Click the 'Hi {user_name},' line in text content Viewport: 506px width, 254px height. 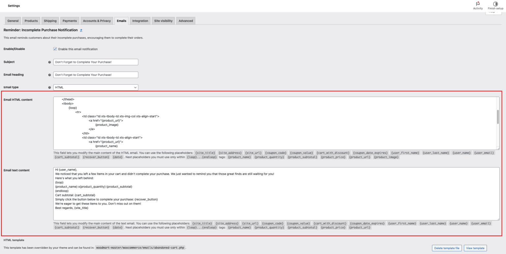tap(66, 170)
